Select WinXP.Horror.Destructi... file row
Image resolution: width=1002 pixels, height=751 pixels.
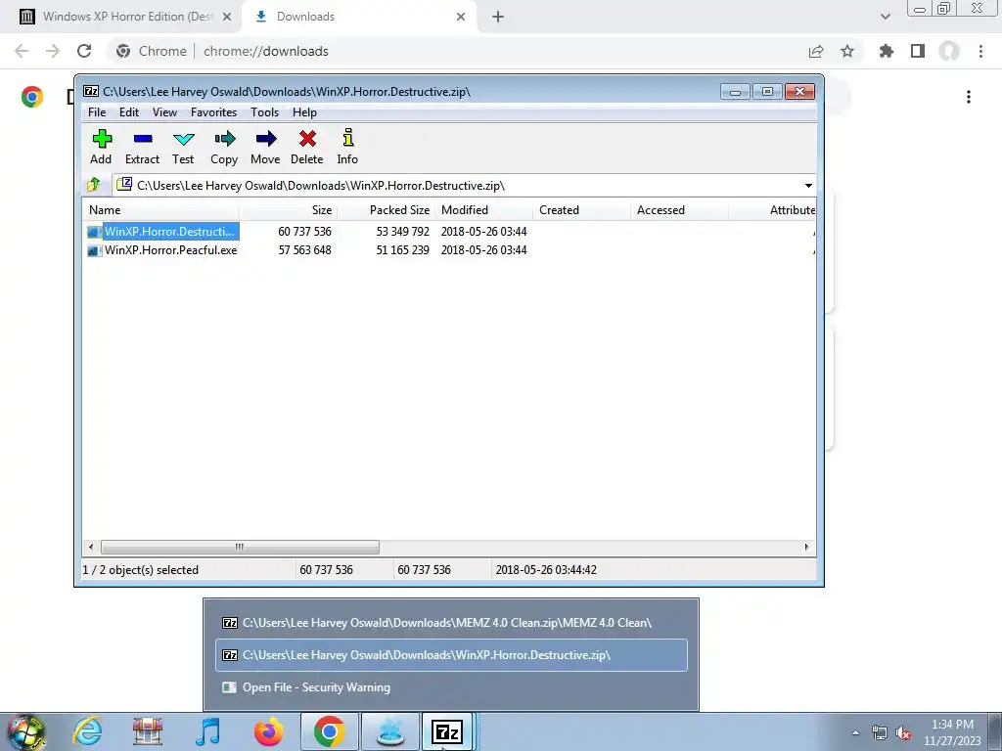point(449,231)
